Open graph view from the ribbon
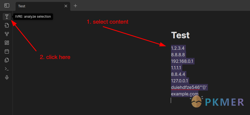The height and width of the screenshot is (115, 250). [7, 34]
